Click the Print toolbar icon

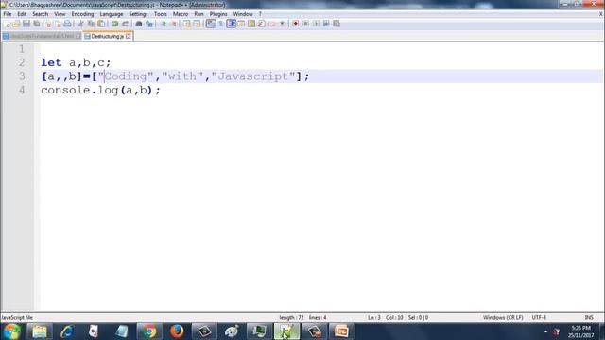coord(67,24)
